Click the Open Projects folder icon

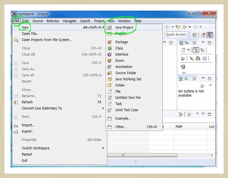[x=16, y=40]
